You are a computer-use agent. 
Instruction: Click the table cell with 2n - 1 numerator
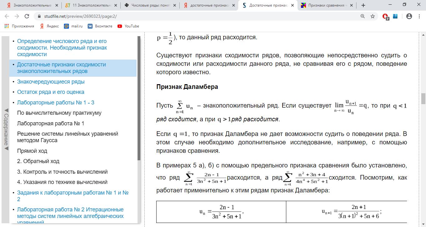click(221, 212)
